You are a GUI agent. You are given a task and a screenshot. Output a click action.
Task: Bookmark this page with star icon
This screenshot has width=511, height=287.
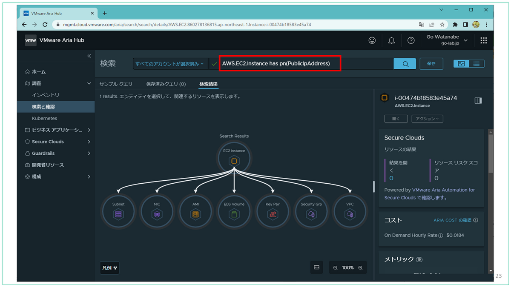coord(442,25)
